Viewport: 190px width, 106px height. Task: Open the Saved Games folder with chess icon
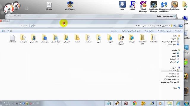pyautogui.click(x=121, y=39)
